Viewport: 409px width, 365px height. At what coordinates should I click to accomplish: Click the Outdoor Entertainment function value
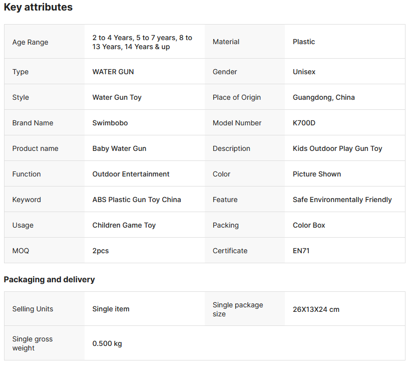click(x=131, y=174)
